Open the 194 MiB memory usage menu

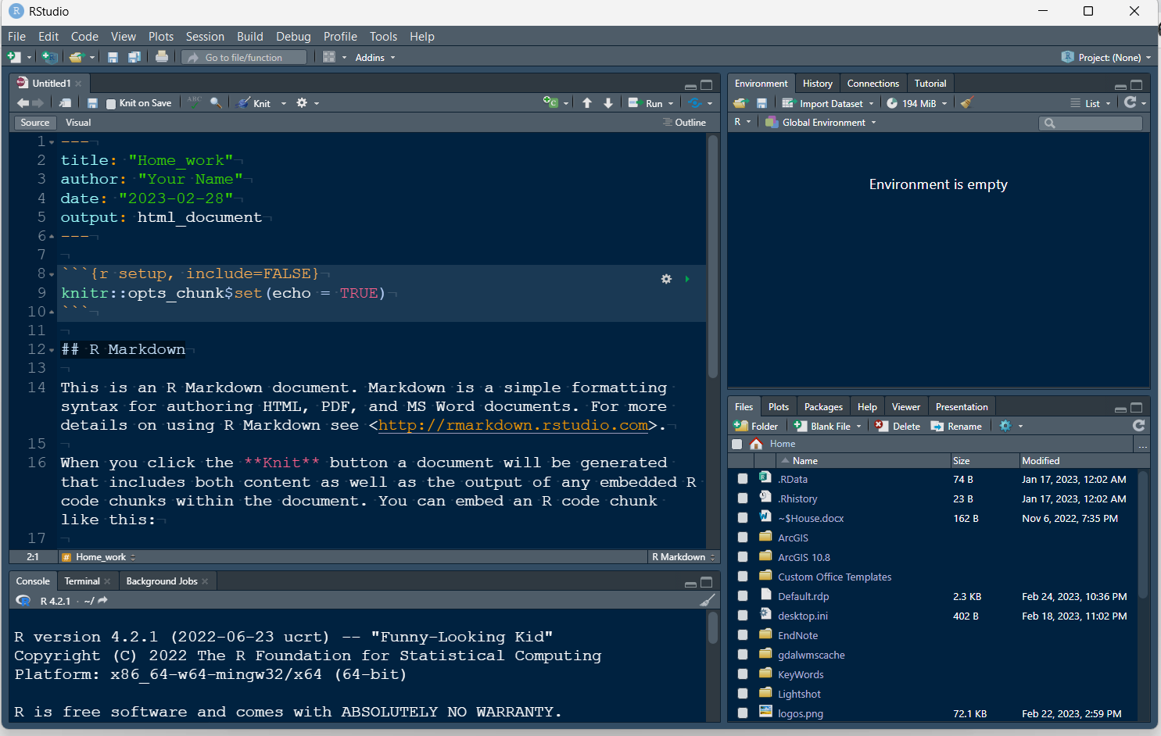(917, 103)
